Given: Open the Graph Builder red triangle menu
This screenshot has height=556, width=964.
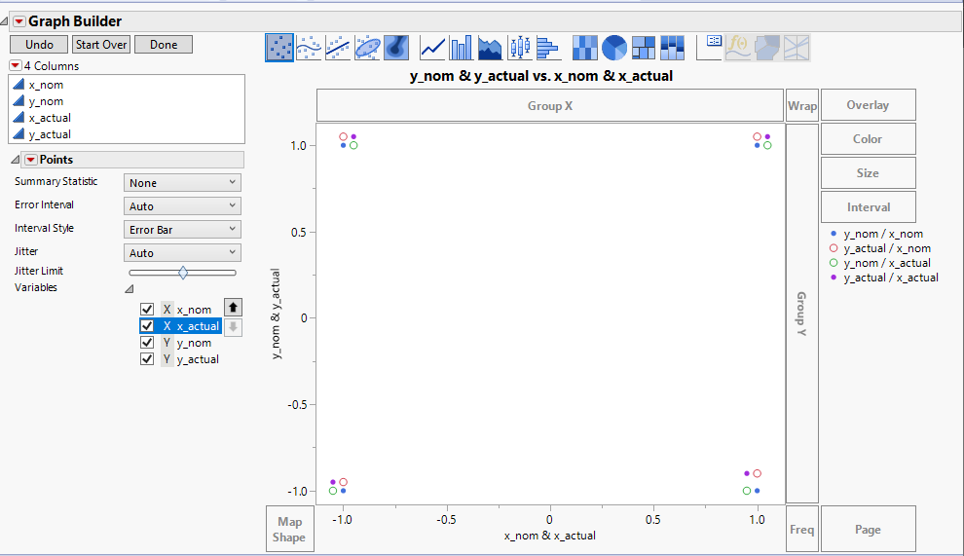Looking at the screenshot, I should (19, 21).
